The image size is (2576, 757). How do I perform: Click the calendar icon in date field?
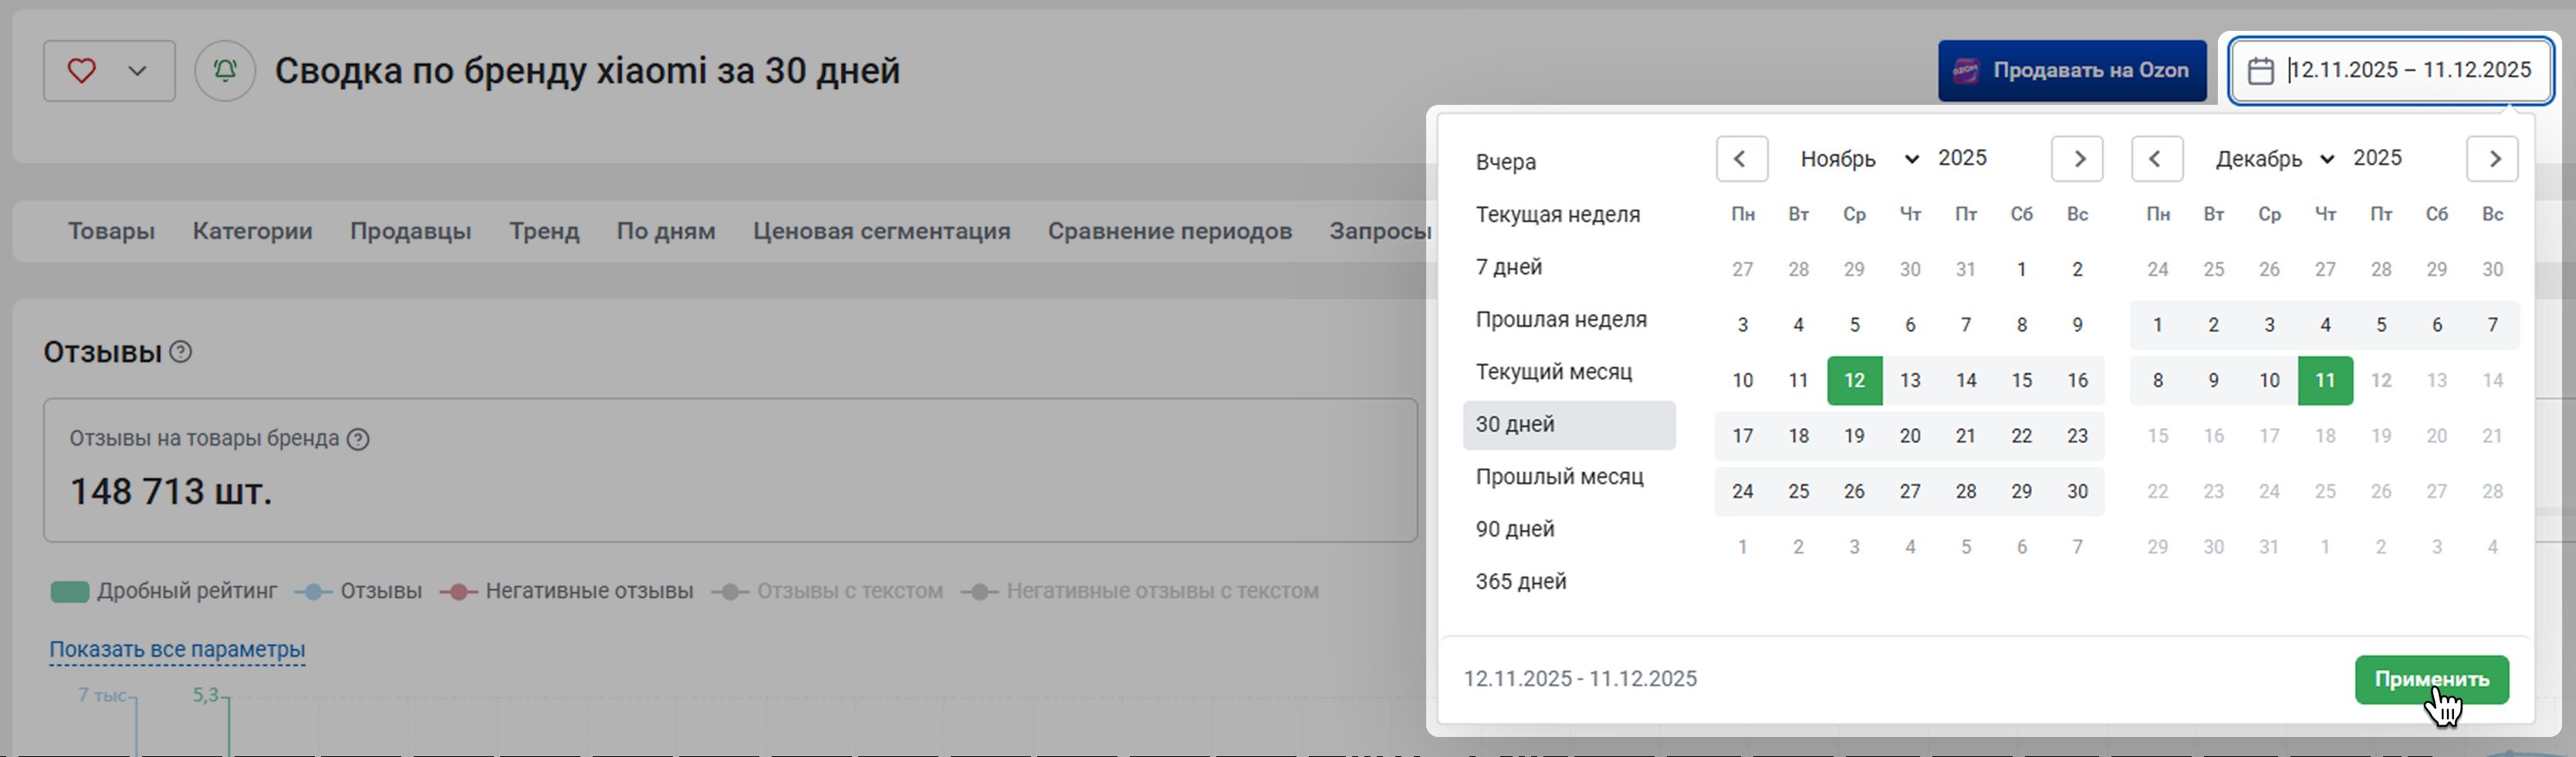pos(2260,71)
